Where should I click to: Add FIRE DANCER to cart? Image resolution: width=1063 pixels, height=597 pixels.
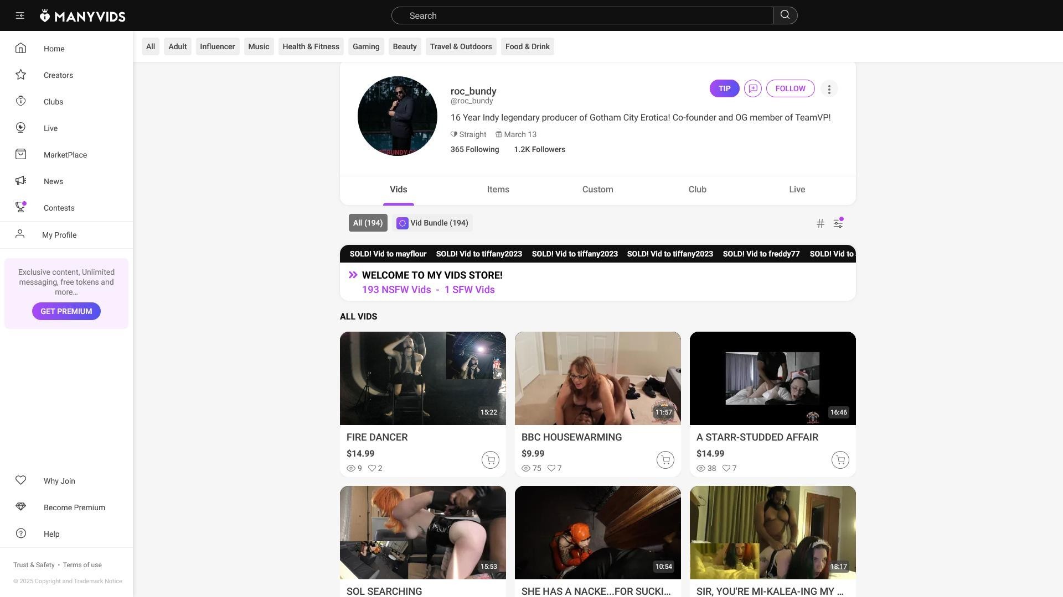pyautogui.click(x=490, y=460)
